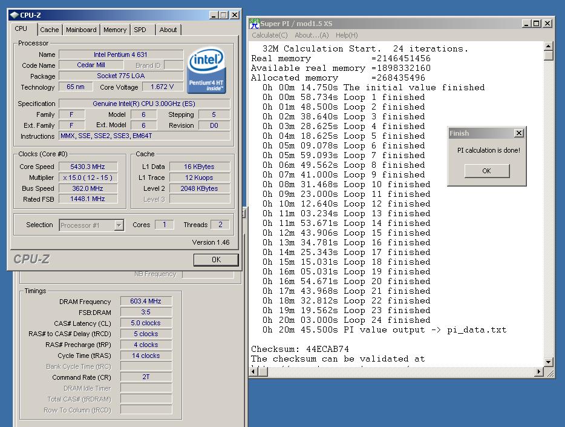Click the CAS# Latency value 5.0 clocks
Screen dimensions: 565x427
(146, 323)
